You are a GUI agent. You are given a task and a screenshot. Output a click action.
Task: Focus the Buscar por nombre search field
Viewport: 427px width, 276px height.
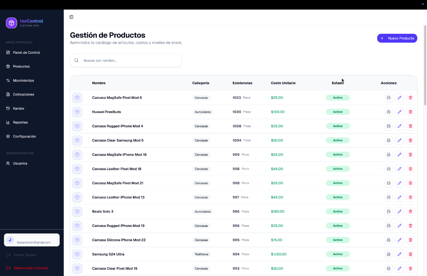(130, 60)
